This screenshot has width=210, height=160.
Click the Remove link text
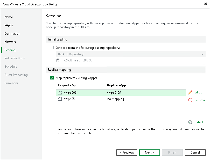(200, 100)
